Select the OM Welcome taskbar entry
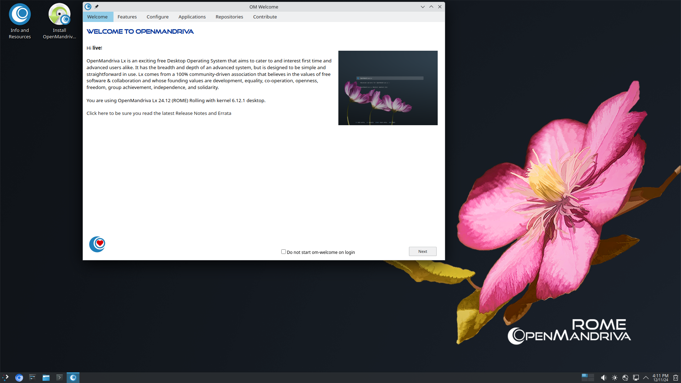This screenshot has width=681, height=383. 73,378
